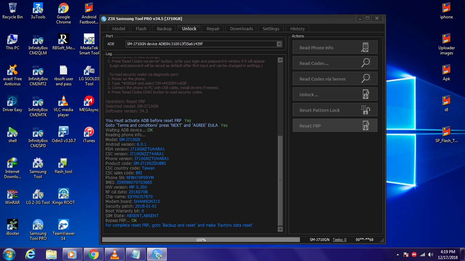Go to the Backup tab
This screenshot has width=465, height=261.
(x=164, y=29)
